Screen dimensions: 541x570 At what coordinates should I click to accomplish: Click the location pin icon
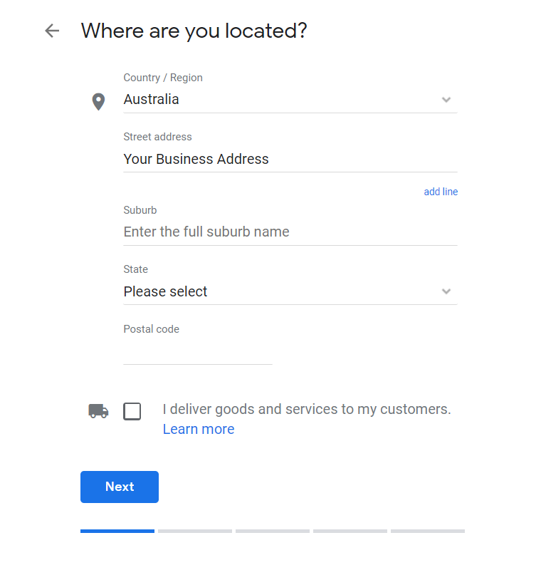click(x=98, y=102)
